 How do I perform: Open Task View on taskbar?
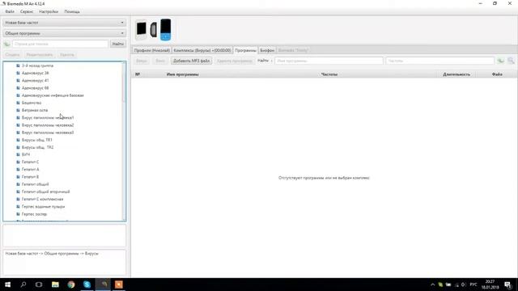point(39,285)
